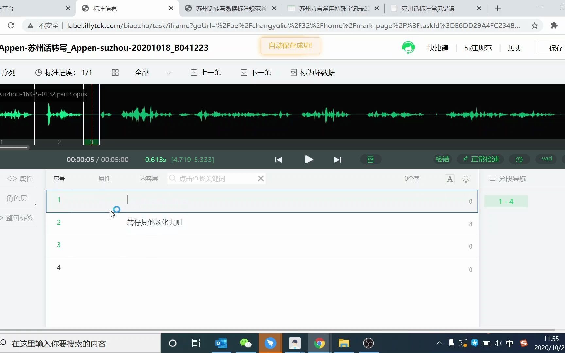Open the 属性 attribute layer panel

coord(20,178)
